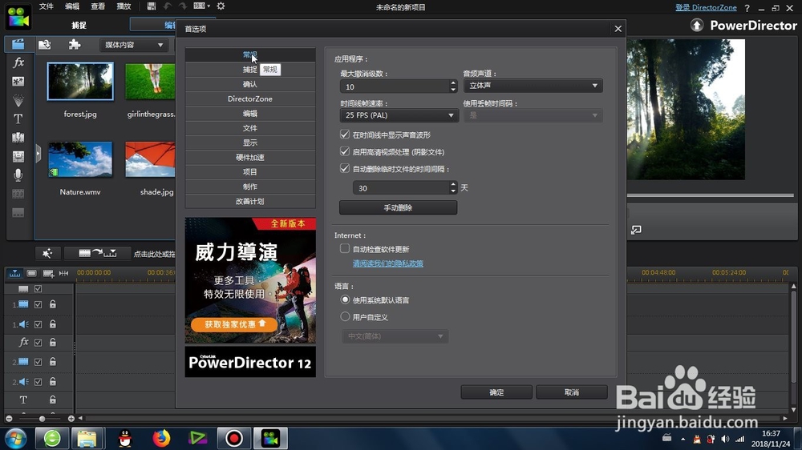The width and height of the screenshot is (802, 450).
Task: Open the File menu
Action: coord(46,6)
